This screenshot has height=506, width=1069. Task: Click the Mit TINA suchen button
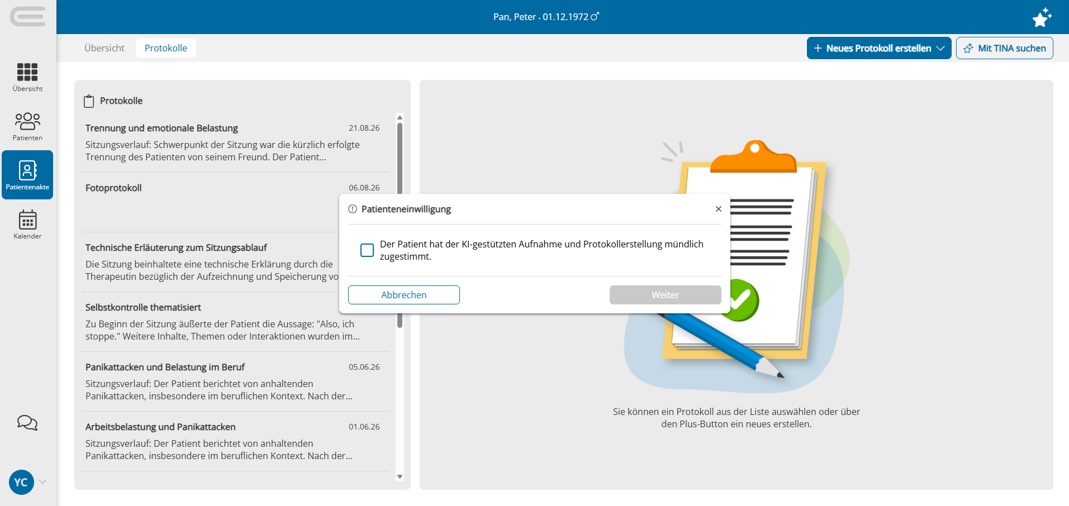pos(1005,48)
